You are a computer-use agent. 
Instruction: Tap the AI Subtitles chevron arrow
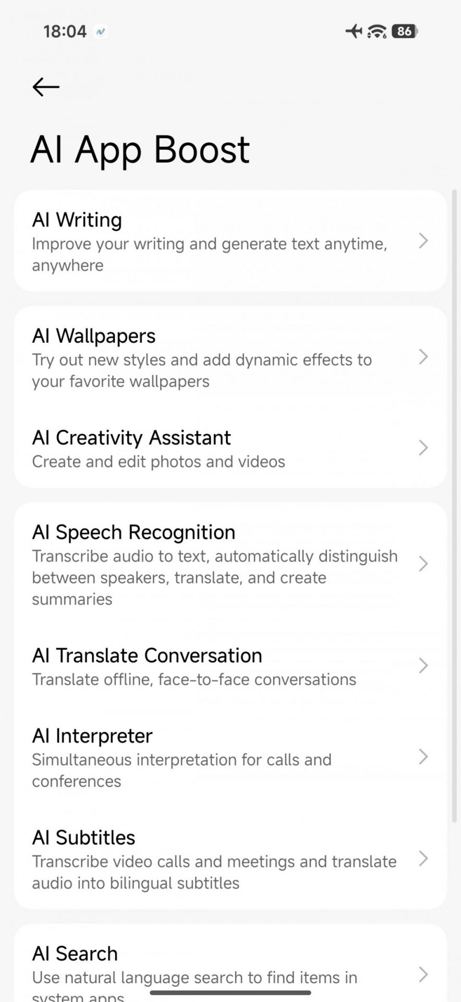423,858
